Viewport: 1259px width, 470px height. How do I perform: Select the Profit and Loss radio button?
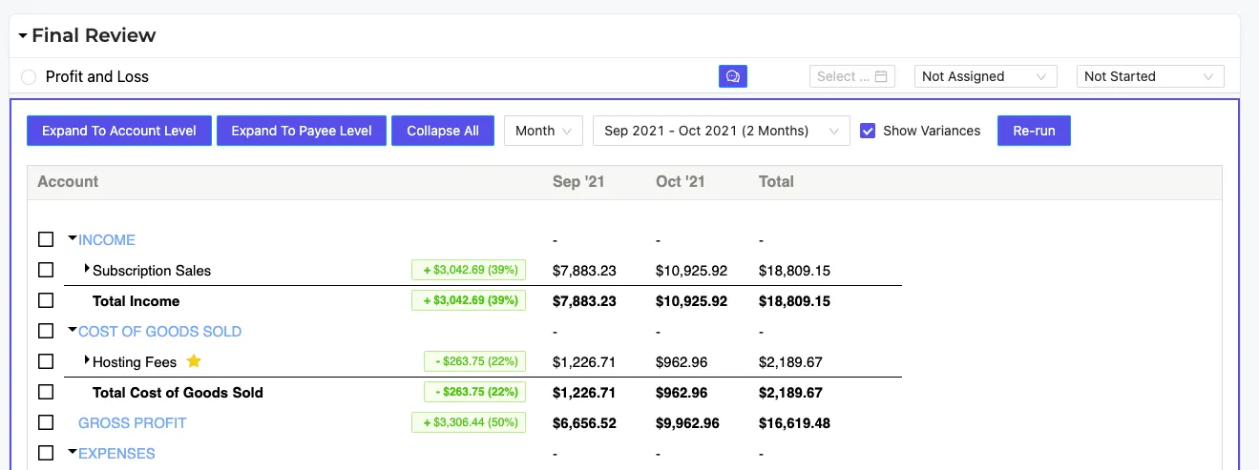tap(29, 77)
